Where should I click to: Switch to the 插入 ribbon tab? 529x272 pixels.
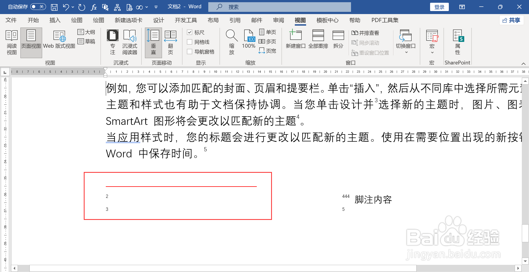55,20
